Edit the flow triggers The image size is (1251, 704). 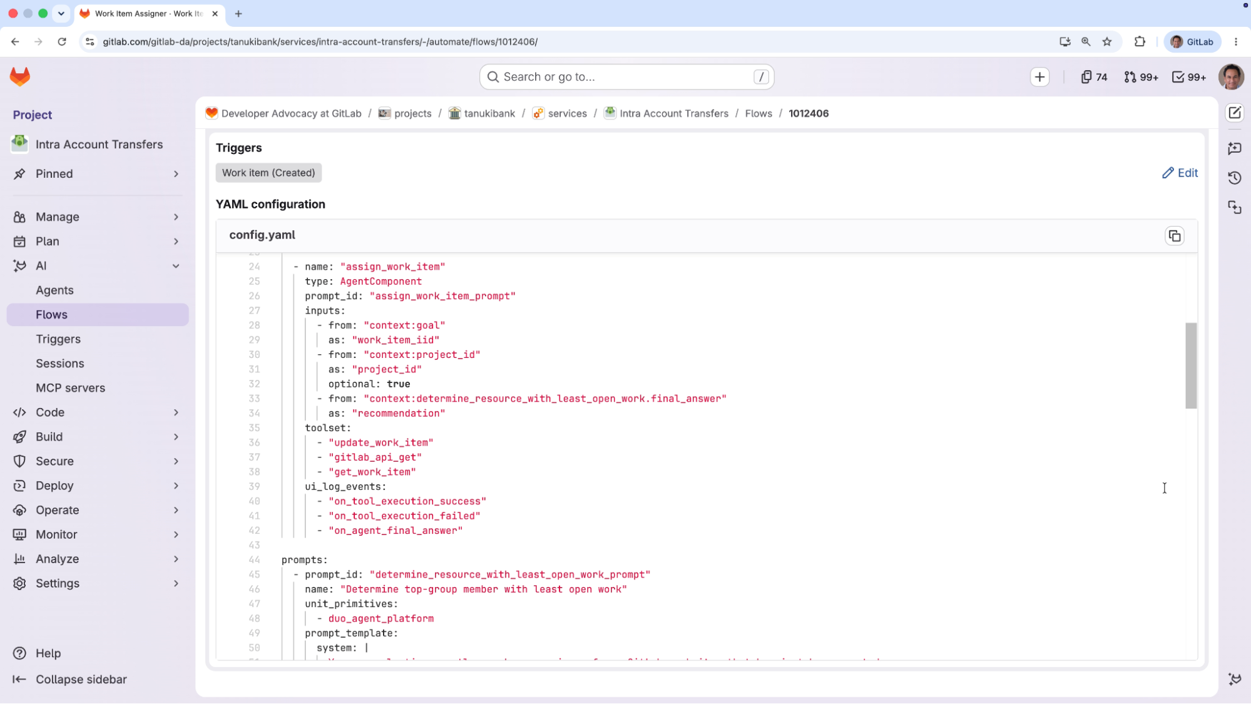point(1180,173)
